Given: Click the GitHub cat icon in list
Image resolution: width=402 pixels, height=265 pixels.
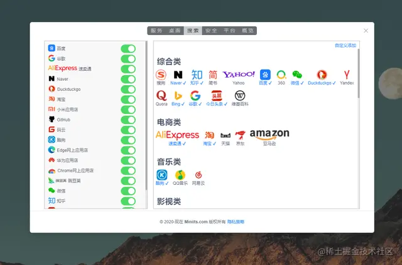Looking at the screenshot, I should coord(52,119).
